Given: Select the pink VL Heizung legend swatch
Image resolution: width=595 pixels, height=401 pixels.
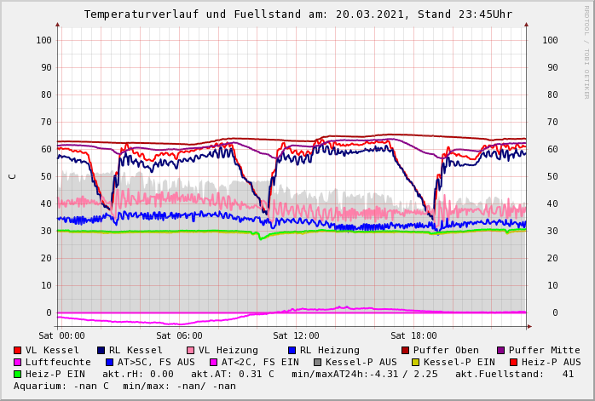Looking at the screenshot, I should [x=191, y=350].
